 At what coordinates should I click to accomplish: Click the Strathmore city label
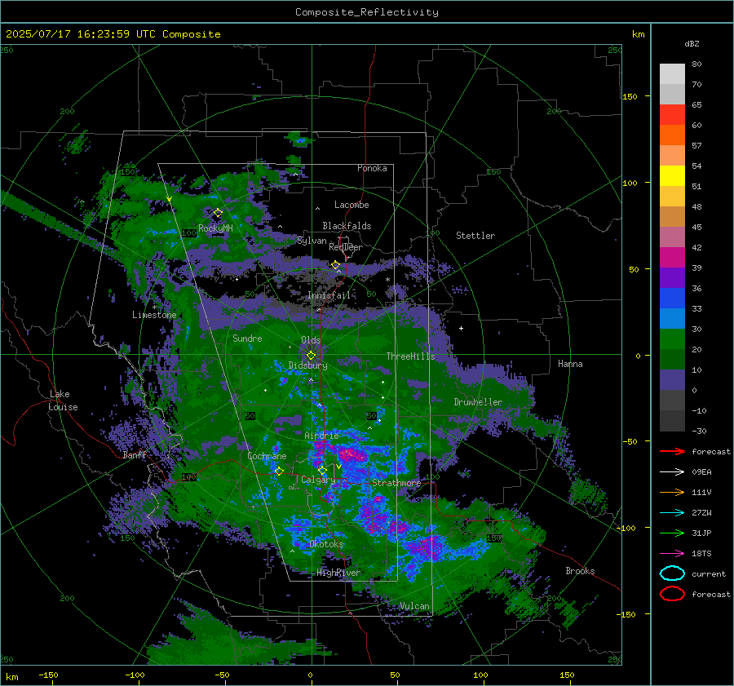click(x=396, y=483)
